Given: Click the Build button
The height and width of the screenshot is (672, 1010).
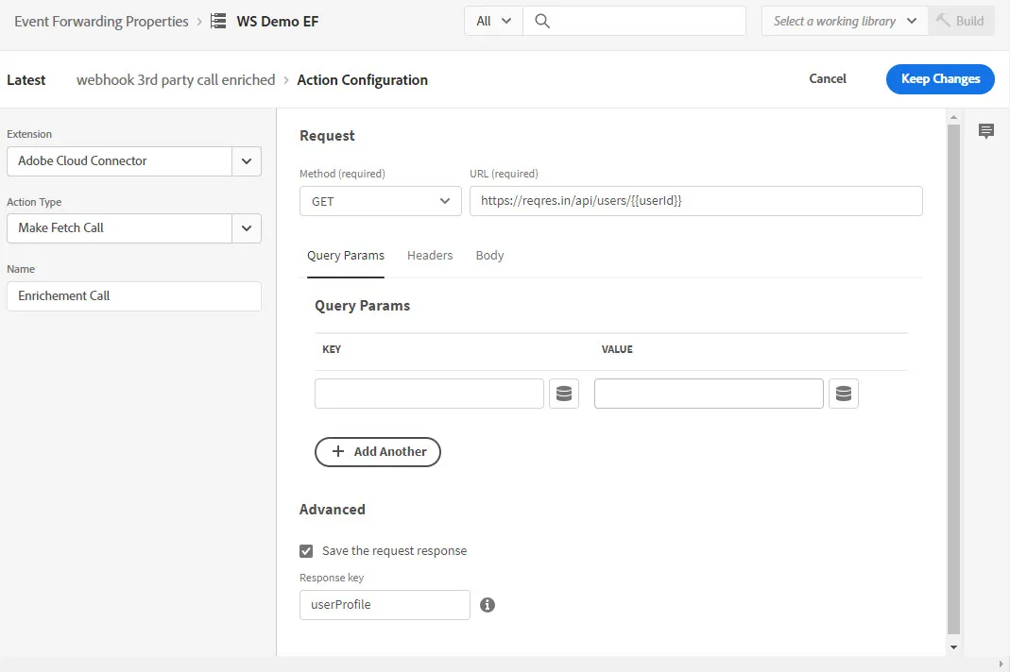Looking at the screenshot, I should tap(961, 22).
